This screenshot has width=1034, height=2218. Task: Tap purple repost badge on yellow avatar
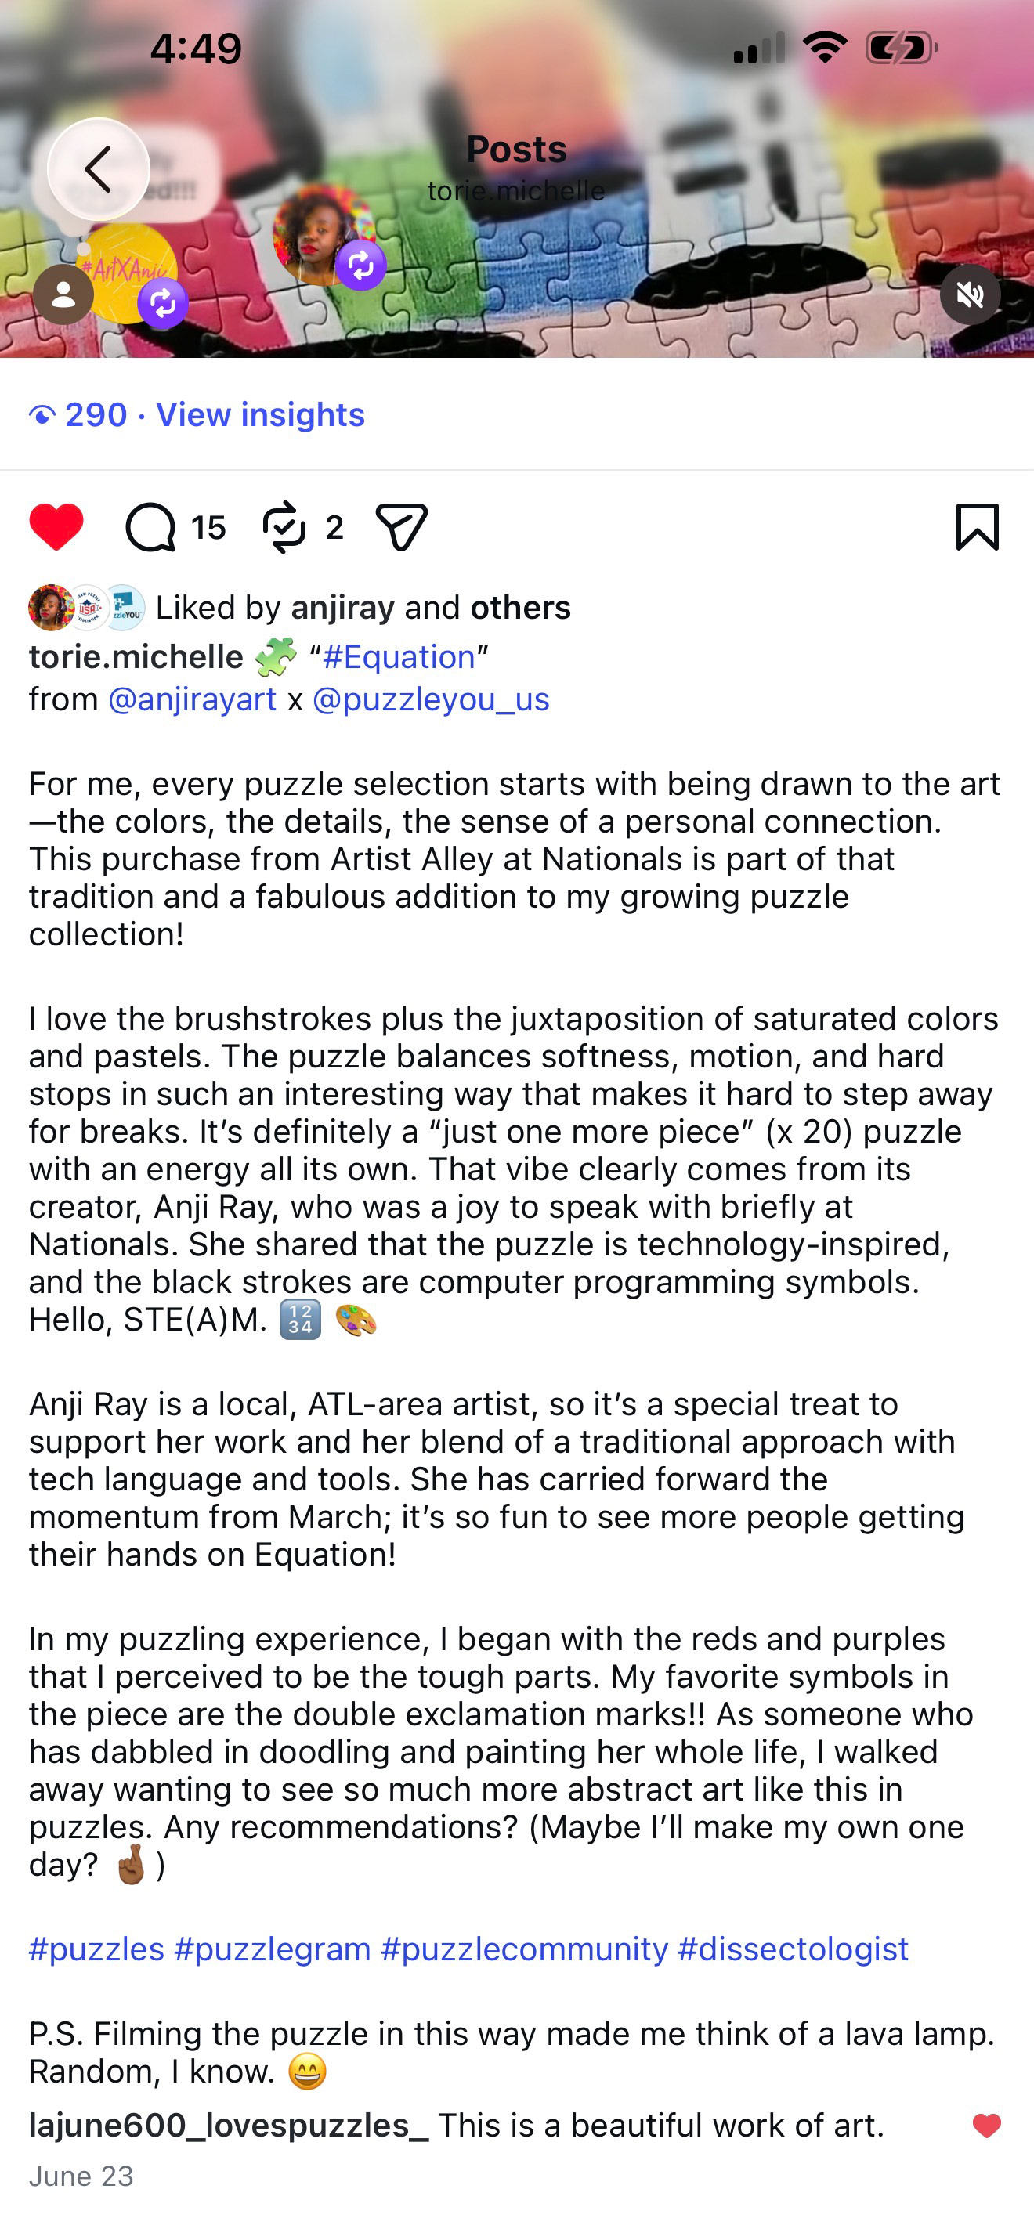pos(163,303)
